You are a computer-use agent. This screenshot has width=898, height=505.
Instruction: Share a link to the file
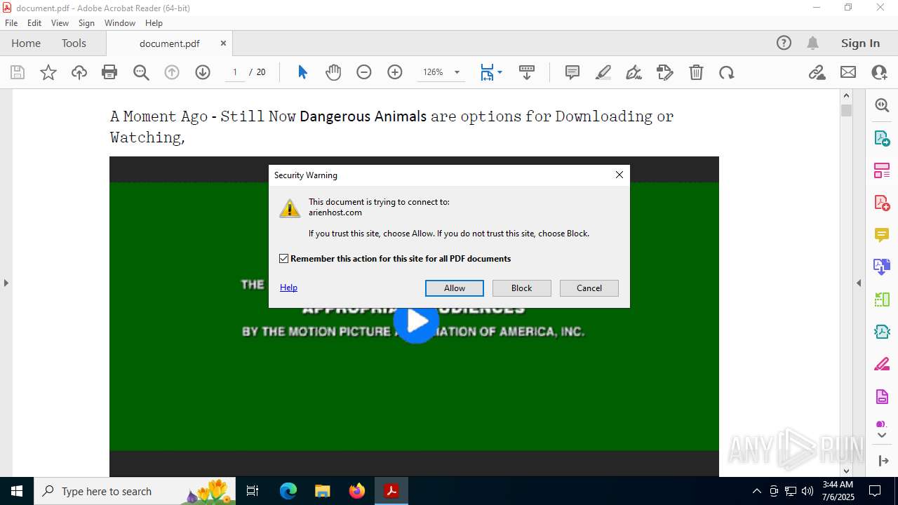point(817,72)
